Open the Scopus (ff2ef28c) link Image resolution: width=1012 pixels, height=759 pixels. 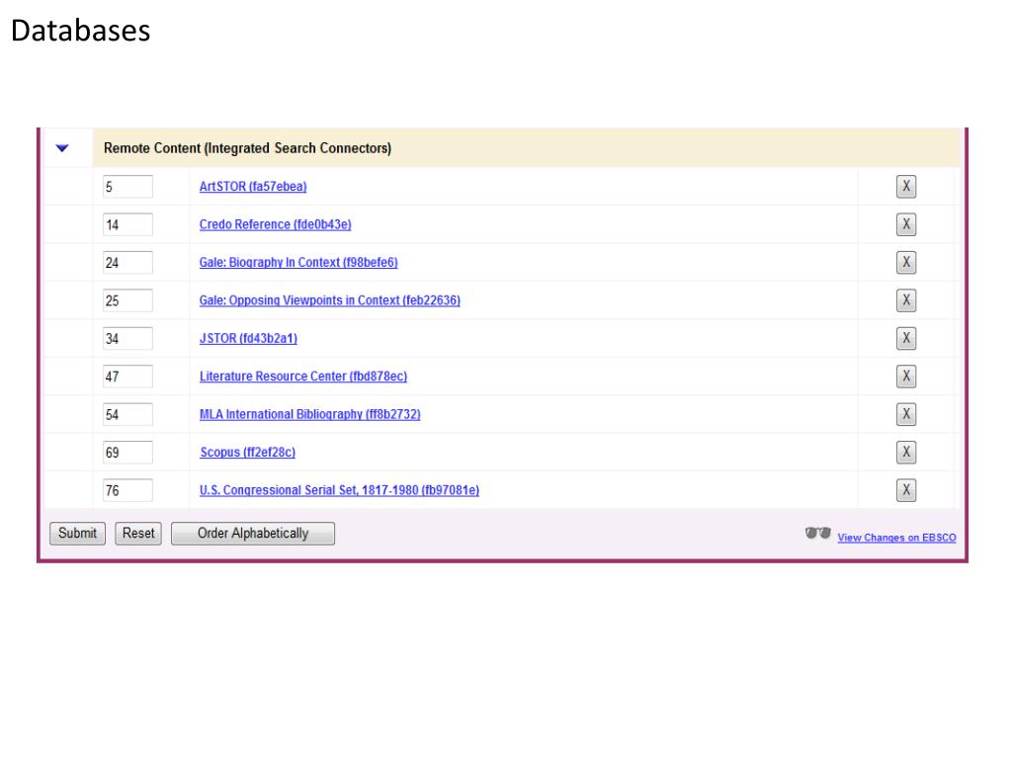click(x=248, y=453)
